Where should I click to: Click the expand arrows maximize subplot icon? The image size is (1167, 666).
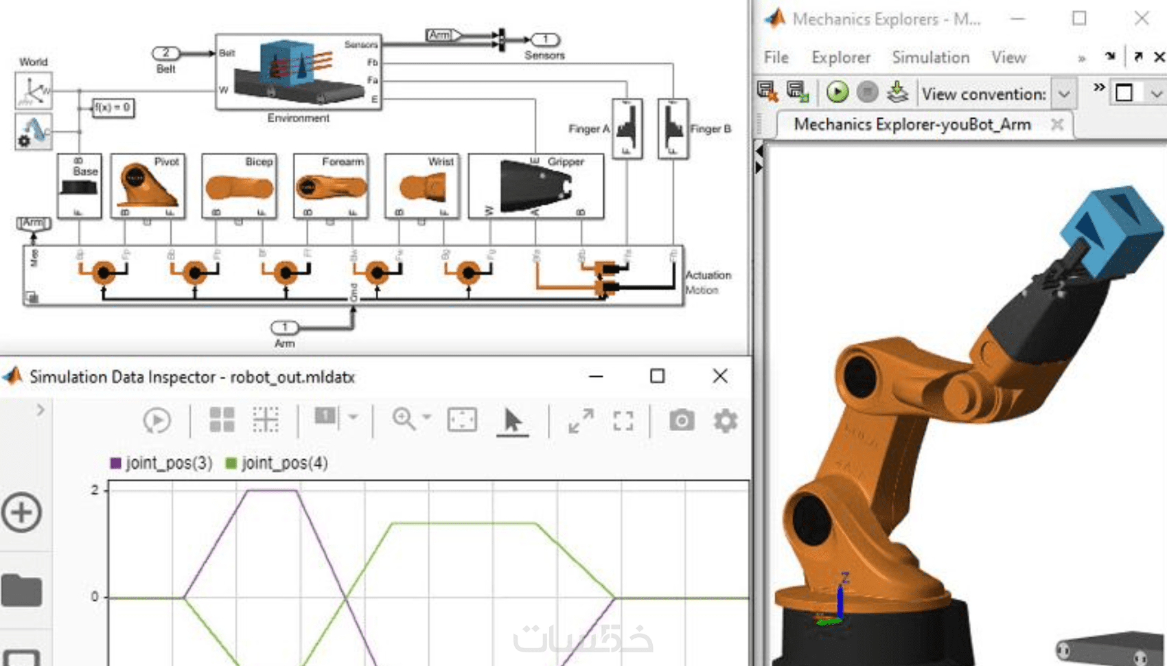[581, 421]
